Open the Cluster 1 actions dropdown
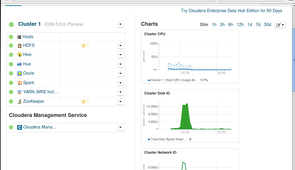 click(x=120, y=24)
